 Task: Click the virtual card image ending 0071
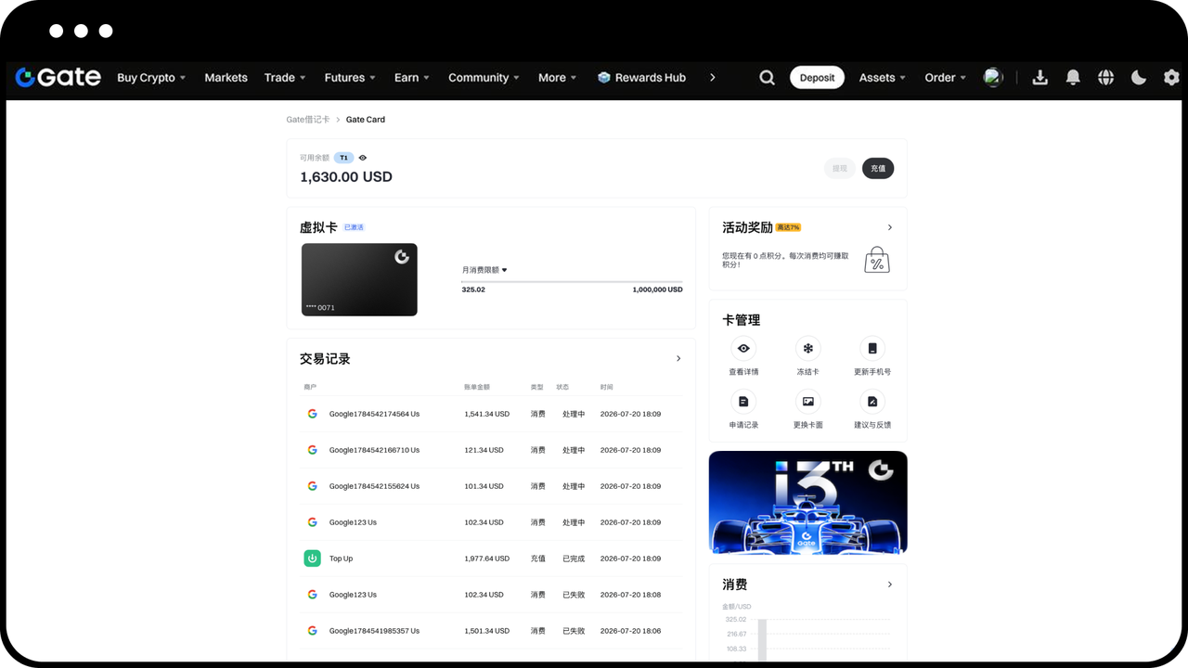pos(359,279)
